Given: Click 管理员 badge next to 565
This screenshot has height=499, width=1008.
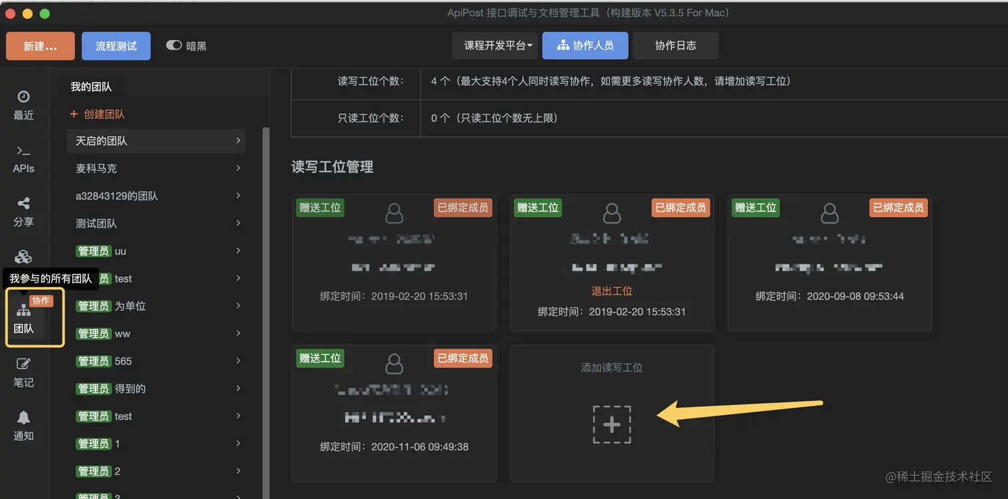Looking at the screenshot, I should [93, 361].
